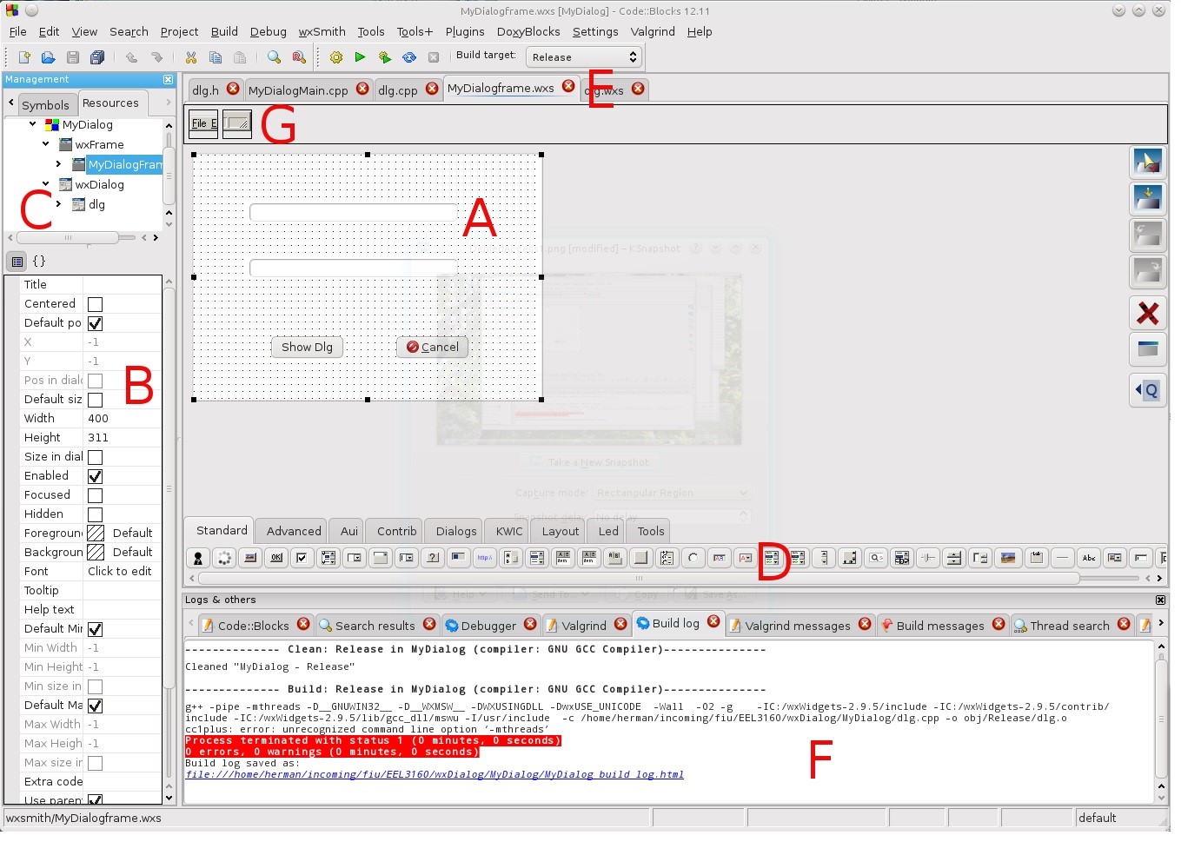This screenshot has width=1181, height=842.
Task: Switch to the dlg.cpp editor tab
Action: pos(400,88)
